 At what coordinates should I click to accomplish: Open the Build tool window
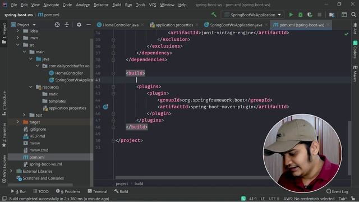[x=121, y=191]
